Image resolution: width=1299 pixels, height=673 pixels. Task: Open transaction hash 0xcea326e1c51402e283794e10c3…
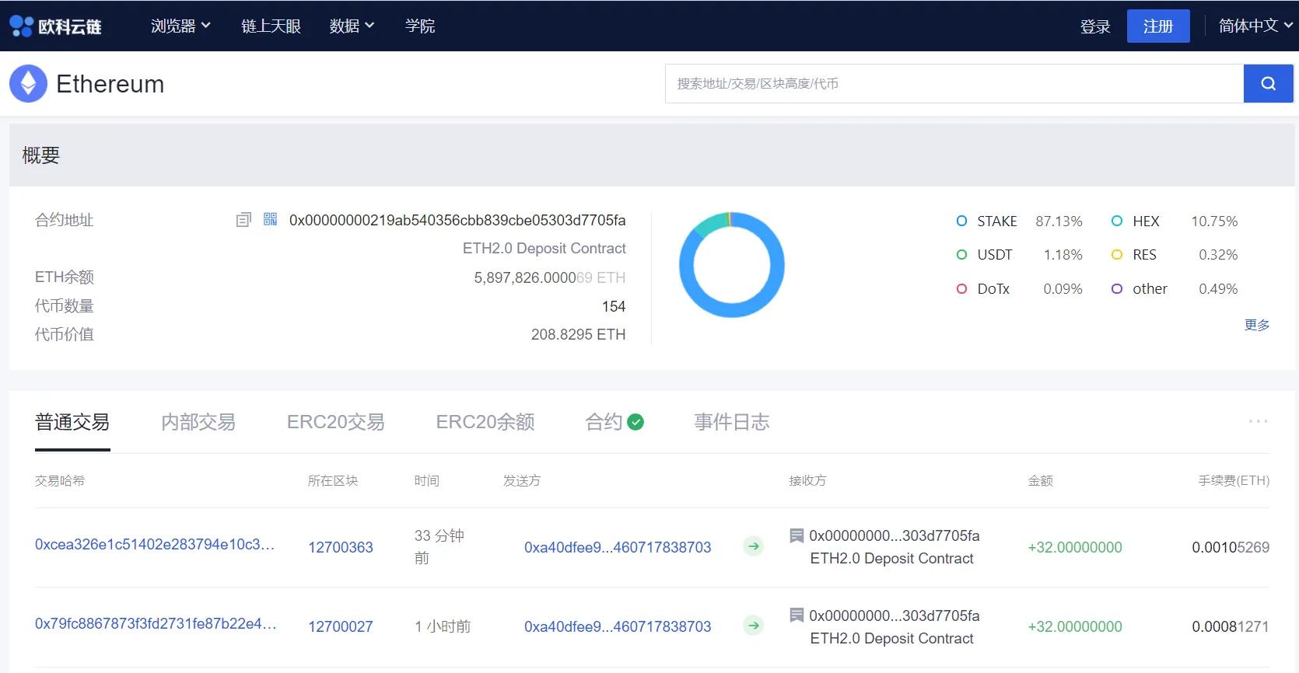pyautogui.click(x=155, y=545)
